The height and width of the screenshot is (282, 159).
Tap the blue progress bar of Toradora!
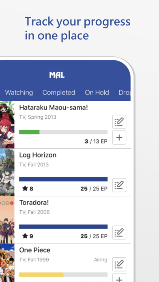[63, 226]
